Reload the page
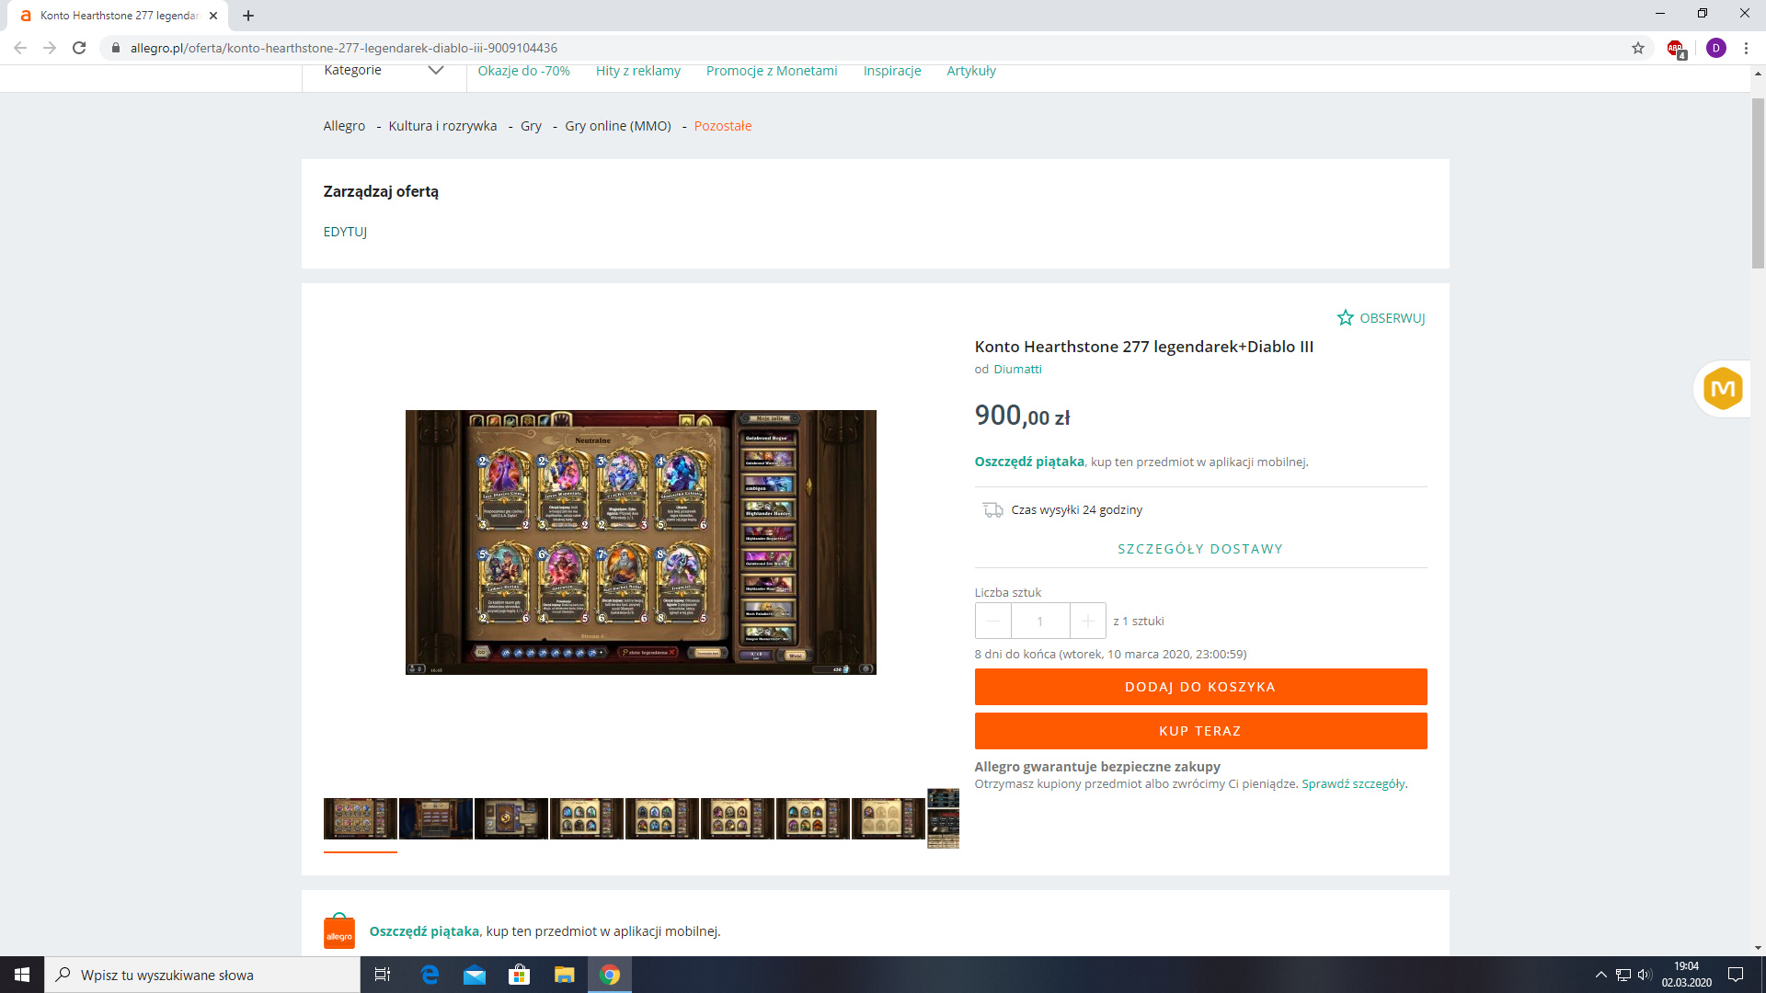Image resolution: width=1766 pixels, height=993 pixels. click(79, 48)
